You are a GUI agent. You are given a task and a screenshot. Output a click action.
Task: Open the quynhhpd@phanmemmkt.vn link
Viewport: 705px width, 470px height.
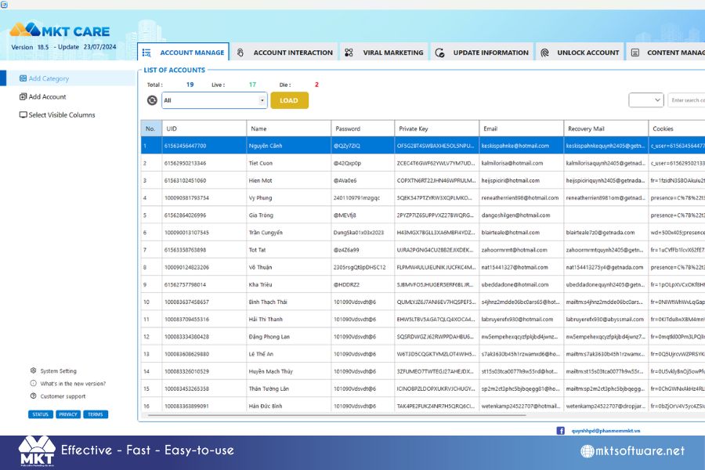point(606,430)
